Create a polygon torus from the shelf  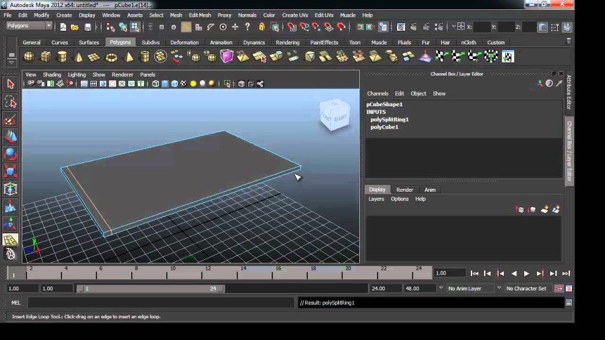[111, 57]
